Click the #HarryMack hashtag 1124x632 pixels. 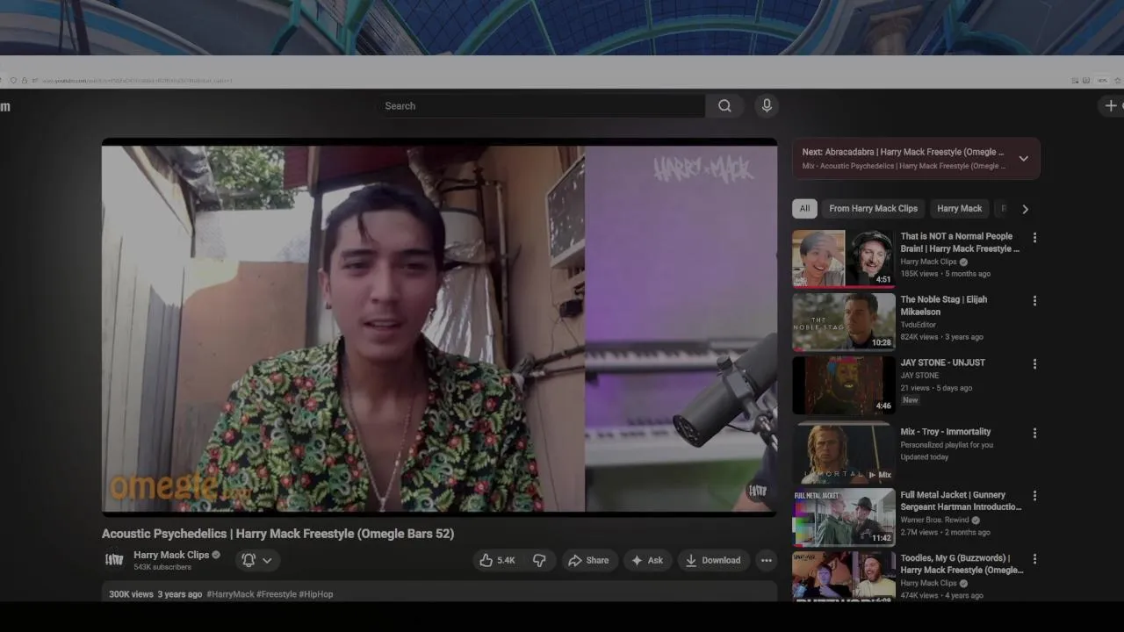tap(230, 594)
